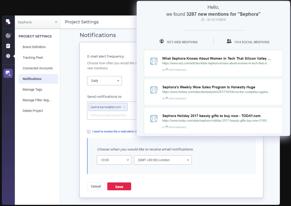
Task: Click the globe icon beside the Forbes mention
Action: click(154, 90)
